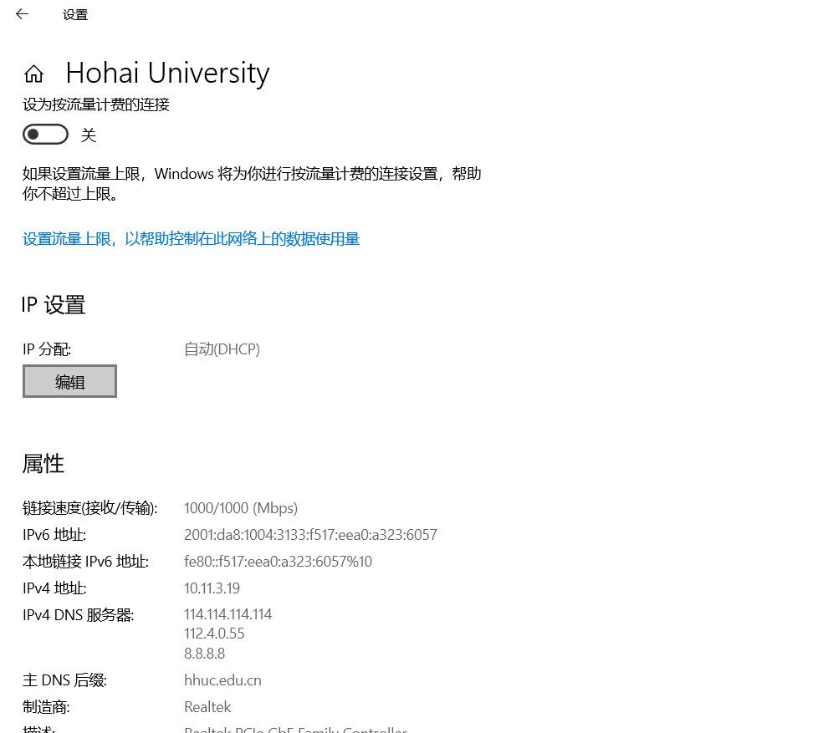Click the IPv4 DNS 服务器 label
Image resolution: width=813 pixels, height=733 pixels.
click(79, 615)
